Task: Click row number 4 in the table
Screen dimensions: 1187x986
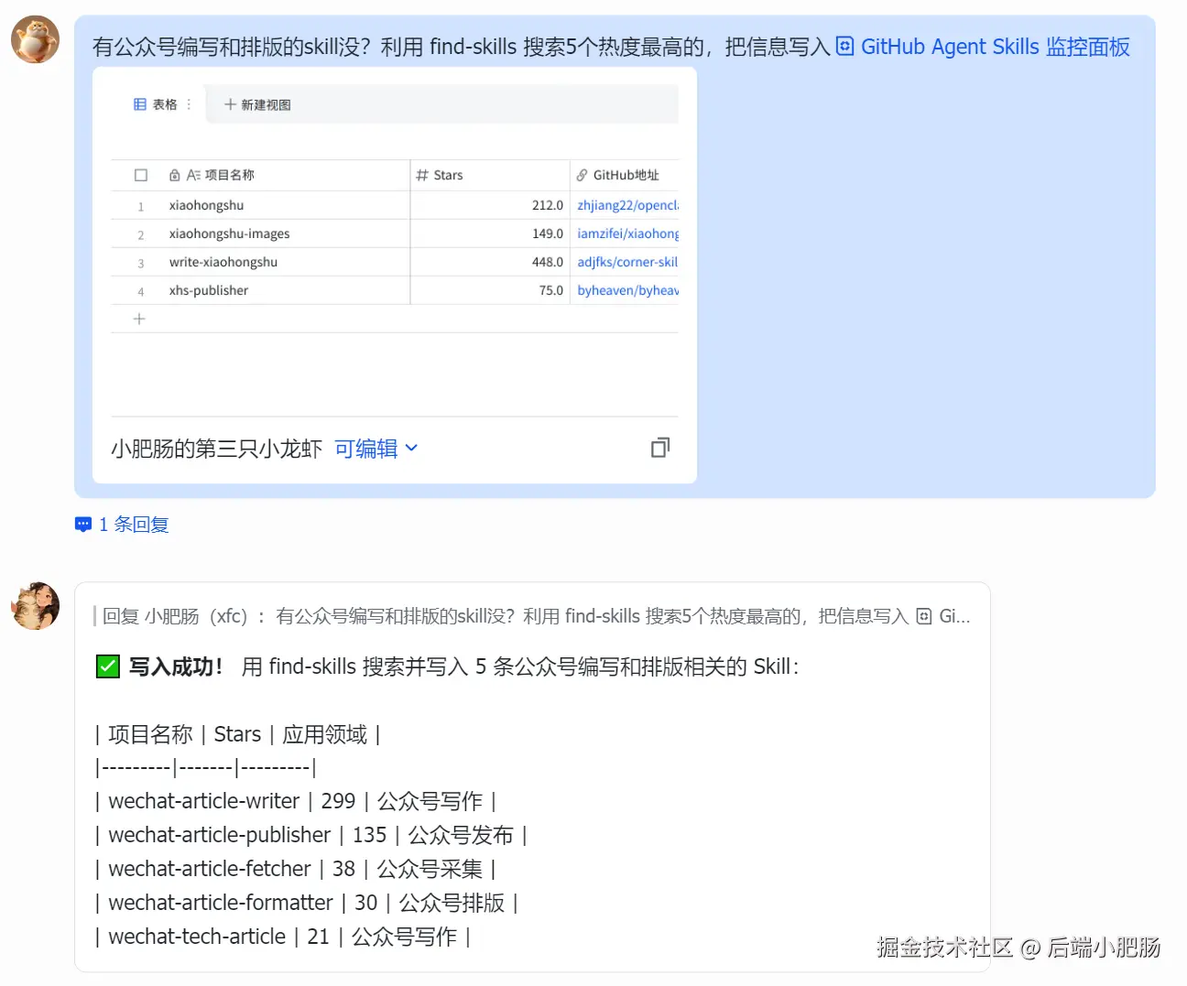Action: coord(141,291)
